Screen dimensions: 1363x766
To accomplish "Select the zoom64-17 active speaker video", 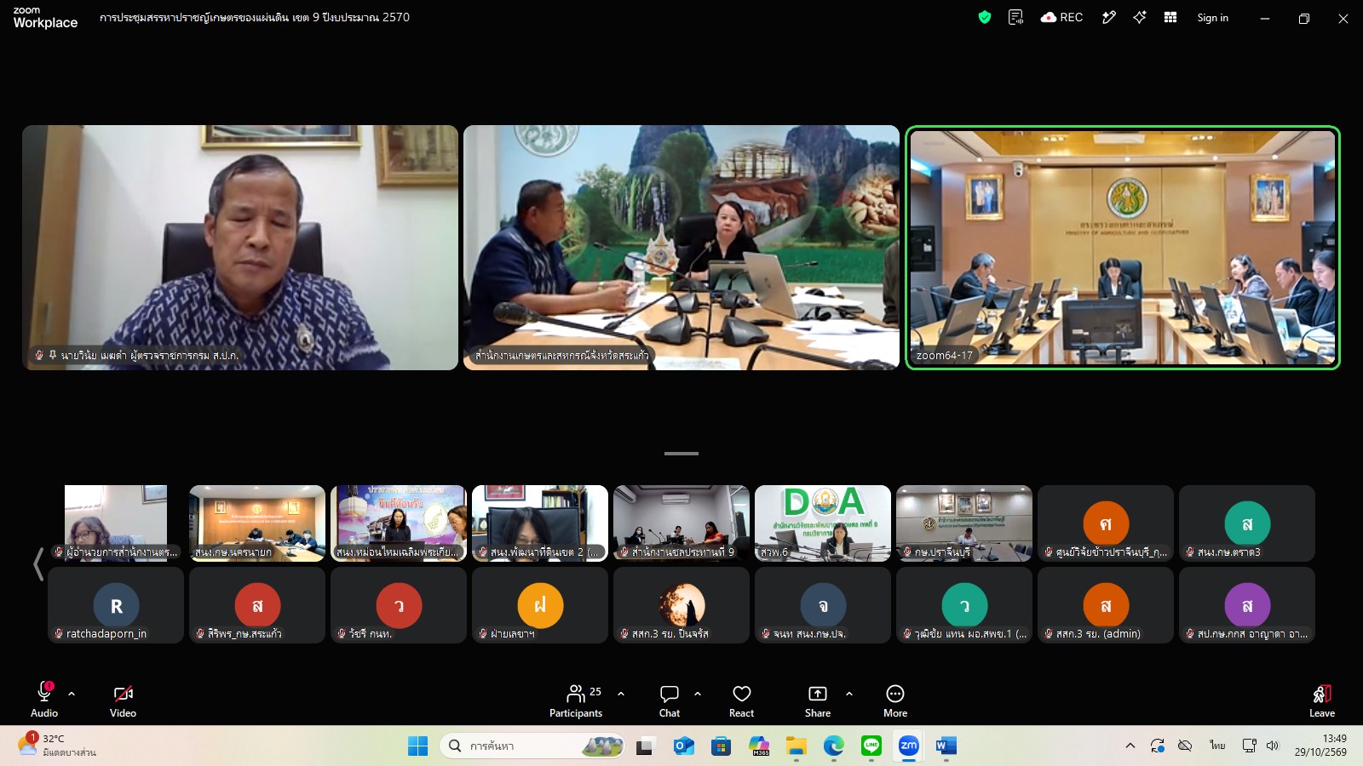I will 1123,248.
